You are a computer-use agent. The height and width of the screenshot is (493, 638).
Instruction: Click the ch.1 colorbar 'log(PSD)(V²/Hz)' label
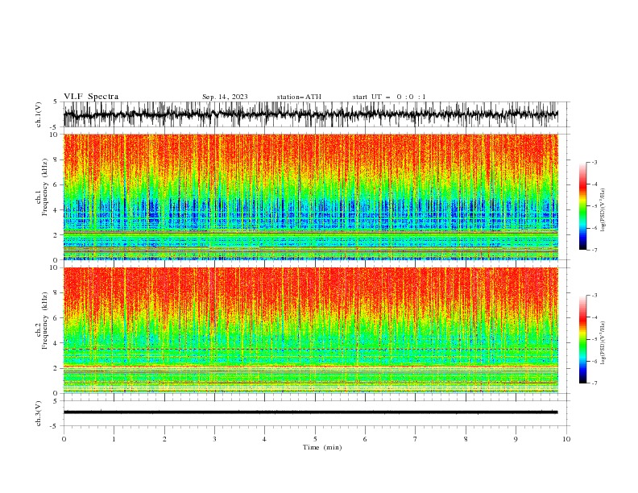(603, 210)
